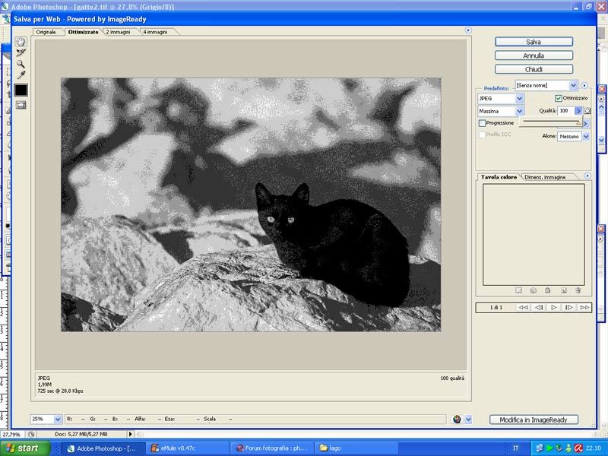Open the optimize settings flyout menu
This screenshot has height=456, width=608.
pos(584,85)
